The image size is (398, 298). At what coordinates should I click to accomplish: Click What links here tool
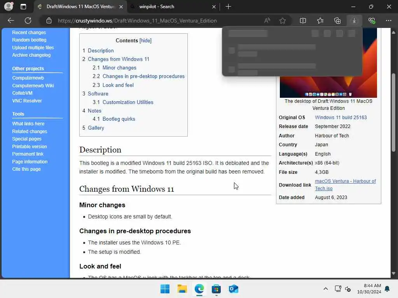[x=28, y=124]
